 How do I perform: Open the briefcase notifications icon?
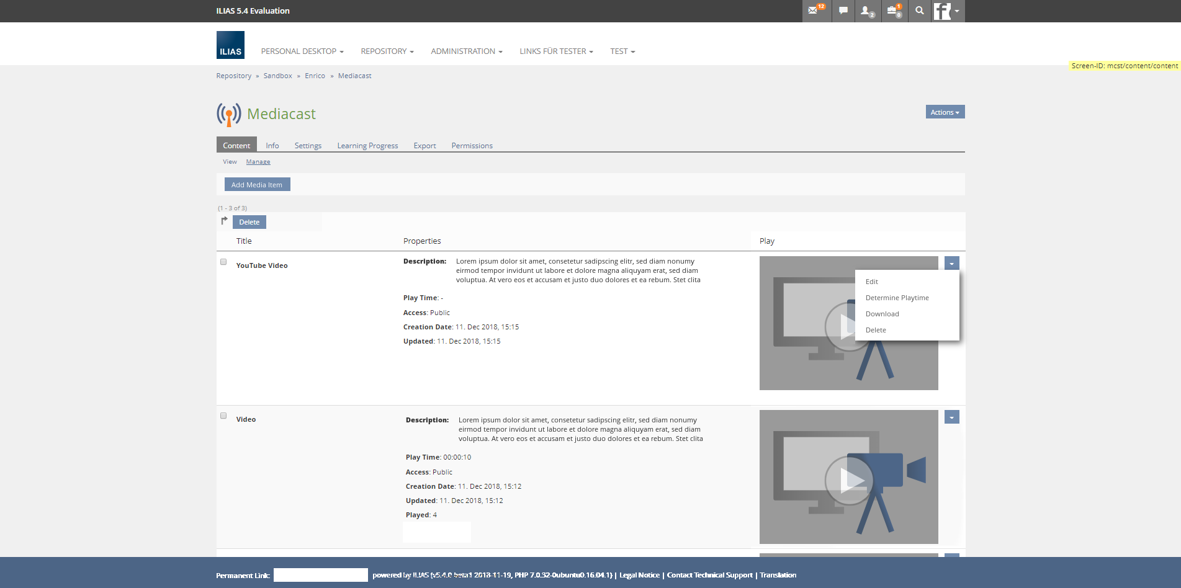[893, 11]
